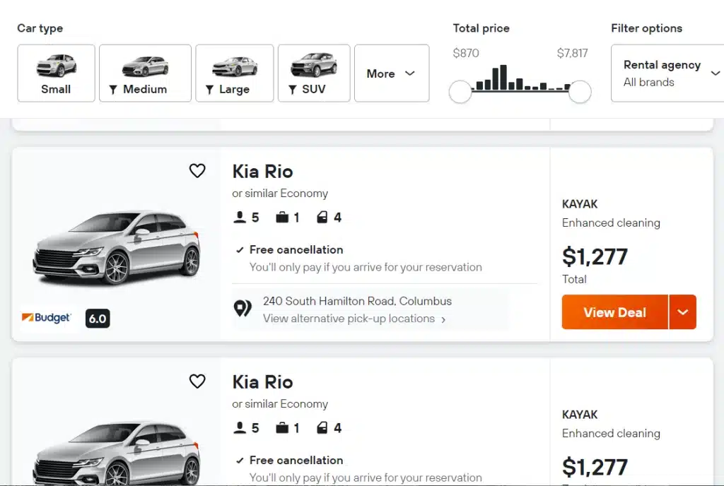Screen dimensions: 724x486
Task: Save first Kia Rio with heart icon
Action: 197,171
